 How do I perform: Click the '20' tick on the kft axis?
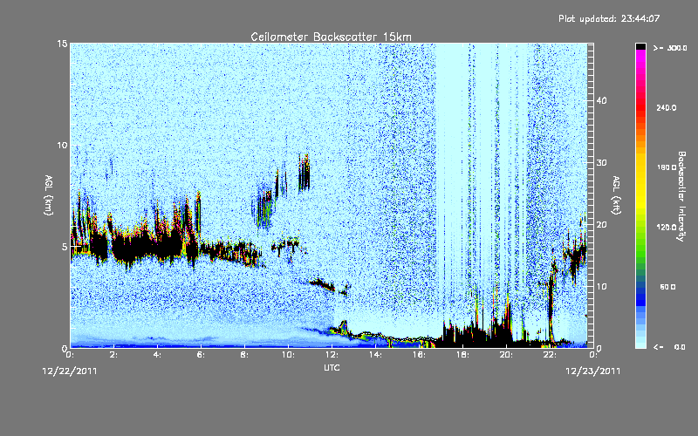[601, 224]
